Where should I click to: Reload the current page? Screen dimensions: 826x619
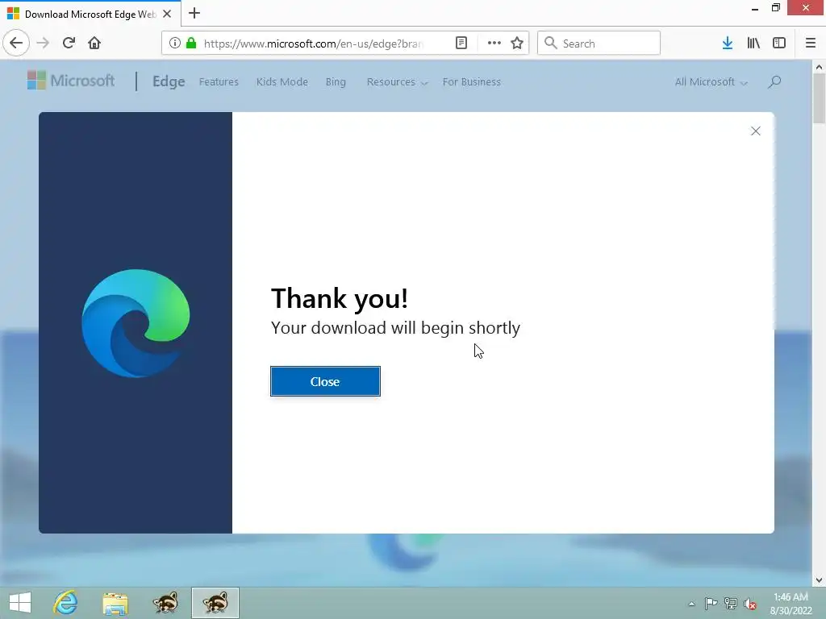click(69, 43)
